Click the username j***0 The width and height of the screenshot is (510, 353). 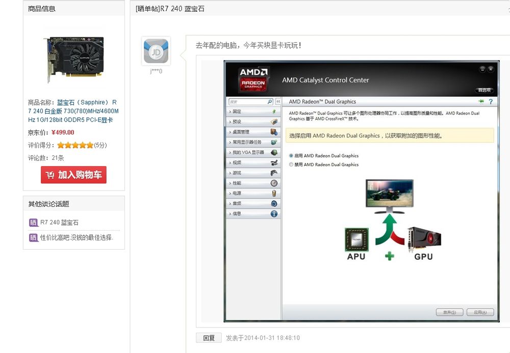[156, 71]
